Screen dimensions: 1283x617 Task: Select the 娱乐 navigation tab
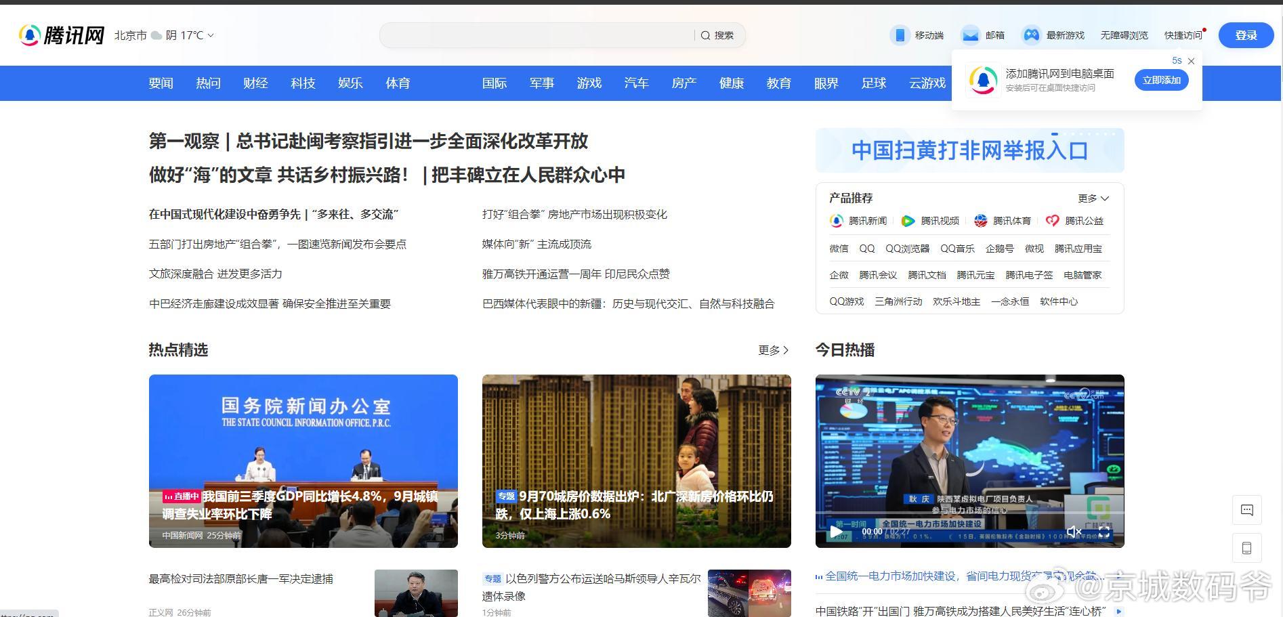click(x=351, y=83)
